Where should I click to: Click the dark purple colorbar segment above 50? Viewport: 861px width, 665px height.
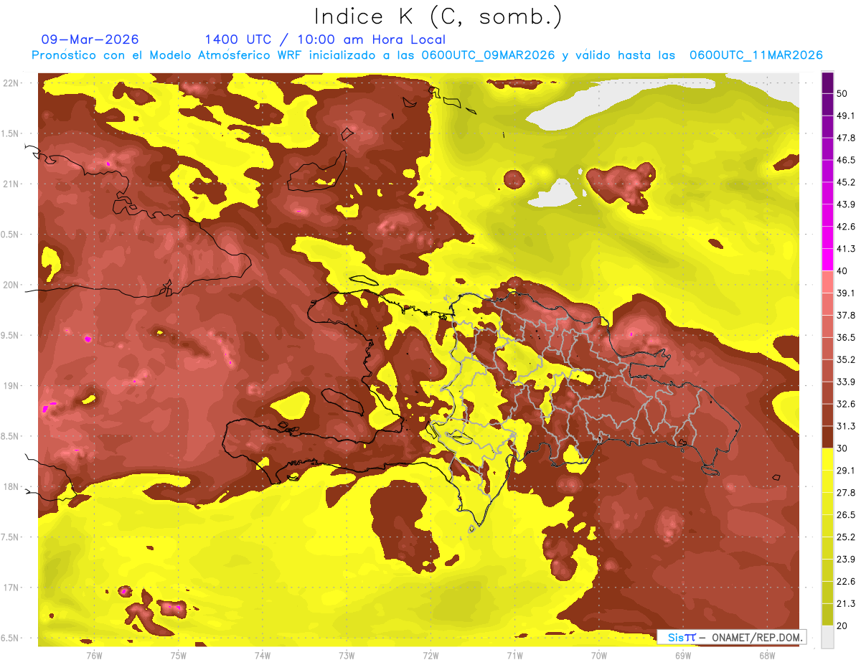click(x=827, y=82)
